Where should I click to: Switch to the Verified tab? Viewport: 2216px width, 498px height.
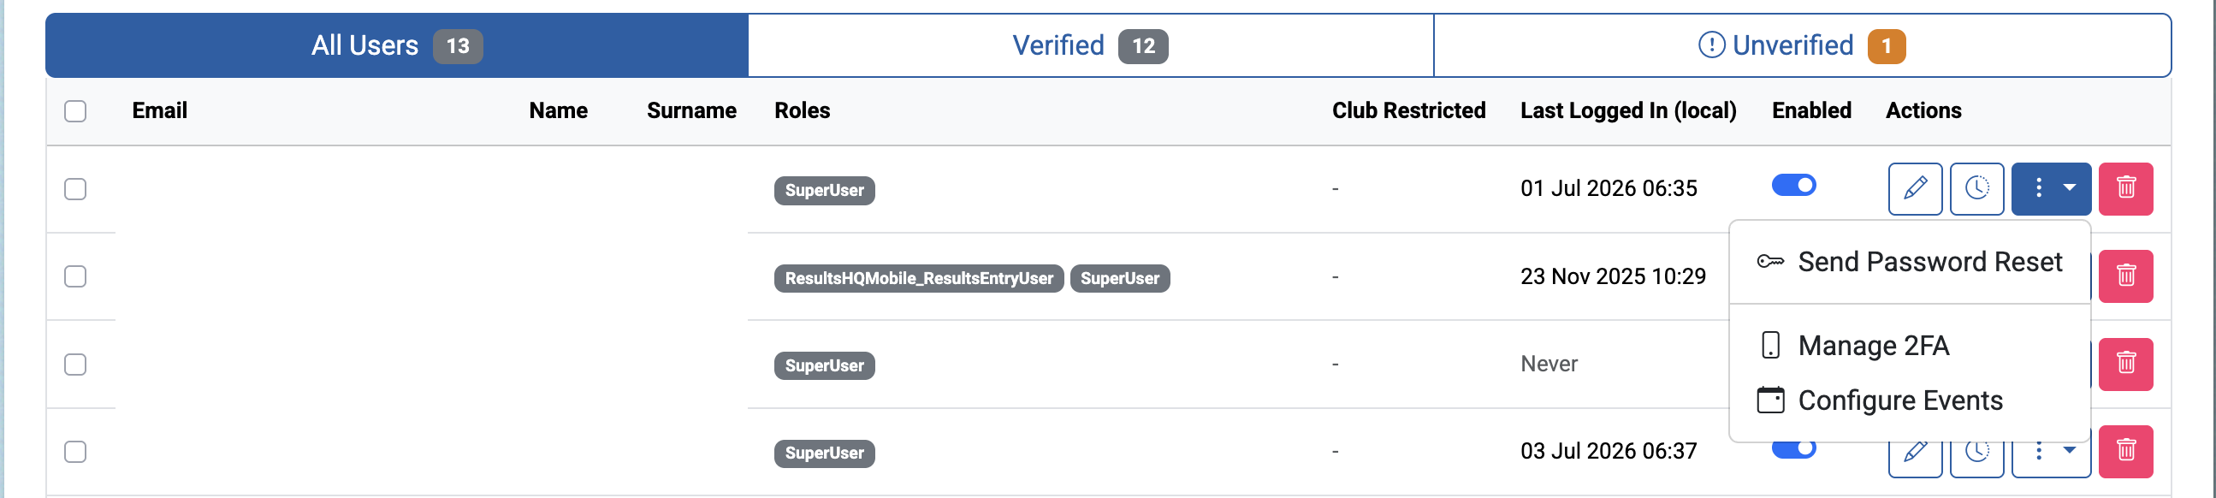pyautogui.click(x=1090, y=45)
